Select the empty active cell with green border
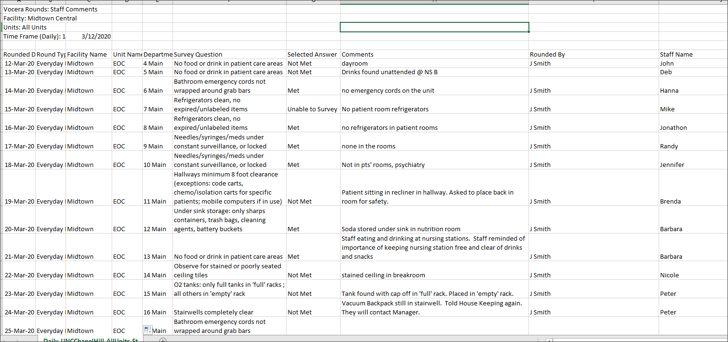The height and width of the screenshot is (342, 728). [434, 27]
